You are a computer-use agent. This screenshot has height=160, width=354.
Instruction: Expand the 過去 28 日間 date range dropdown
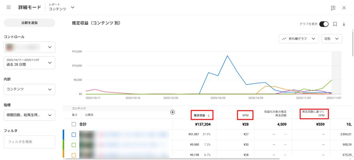point(29,63)
